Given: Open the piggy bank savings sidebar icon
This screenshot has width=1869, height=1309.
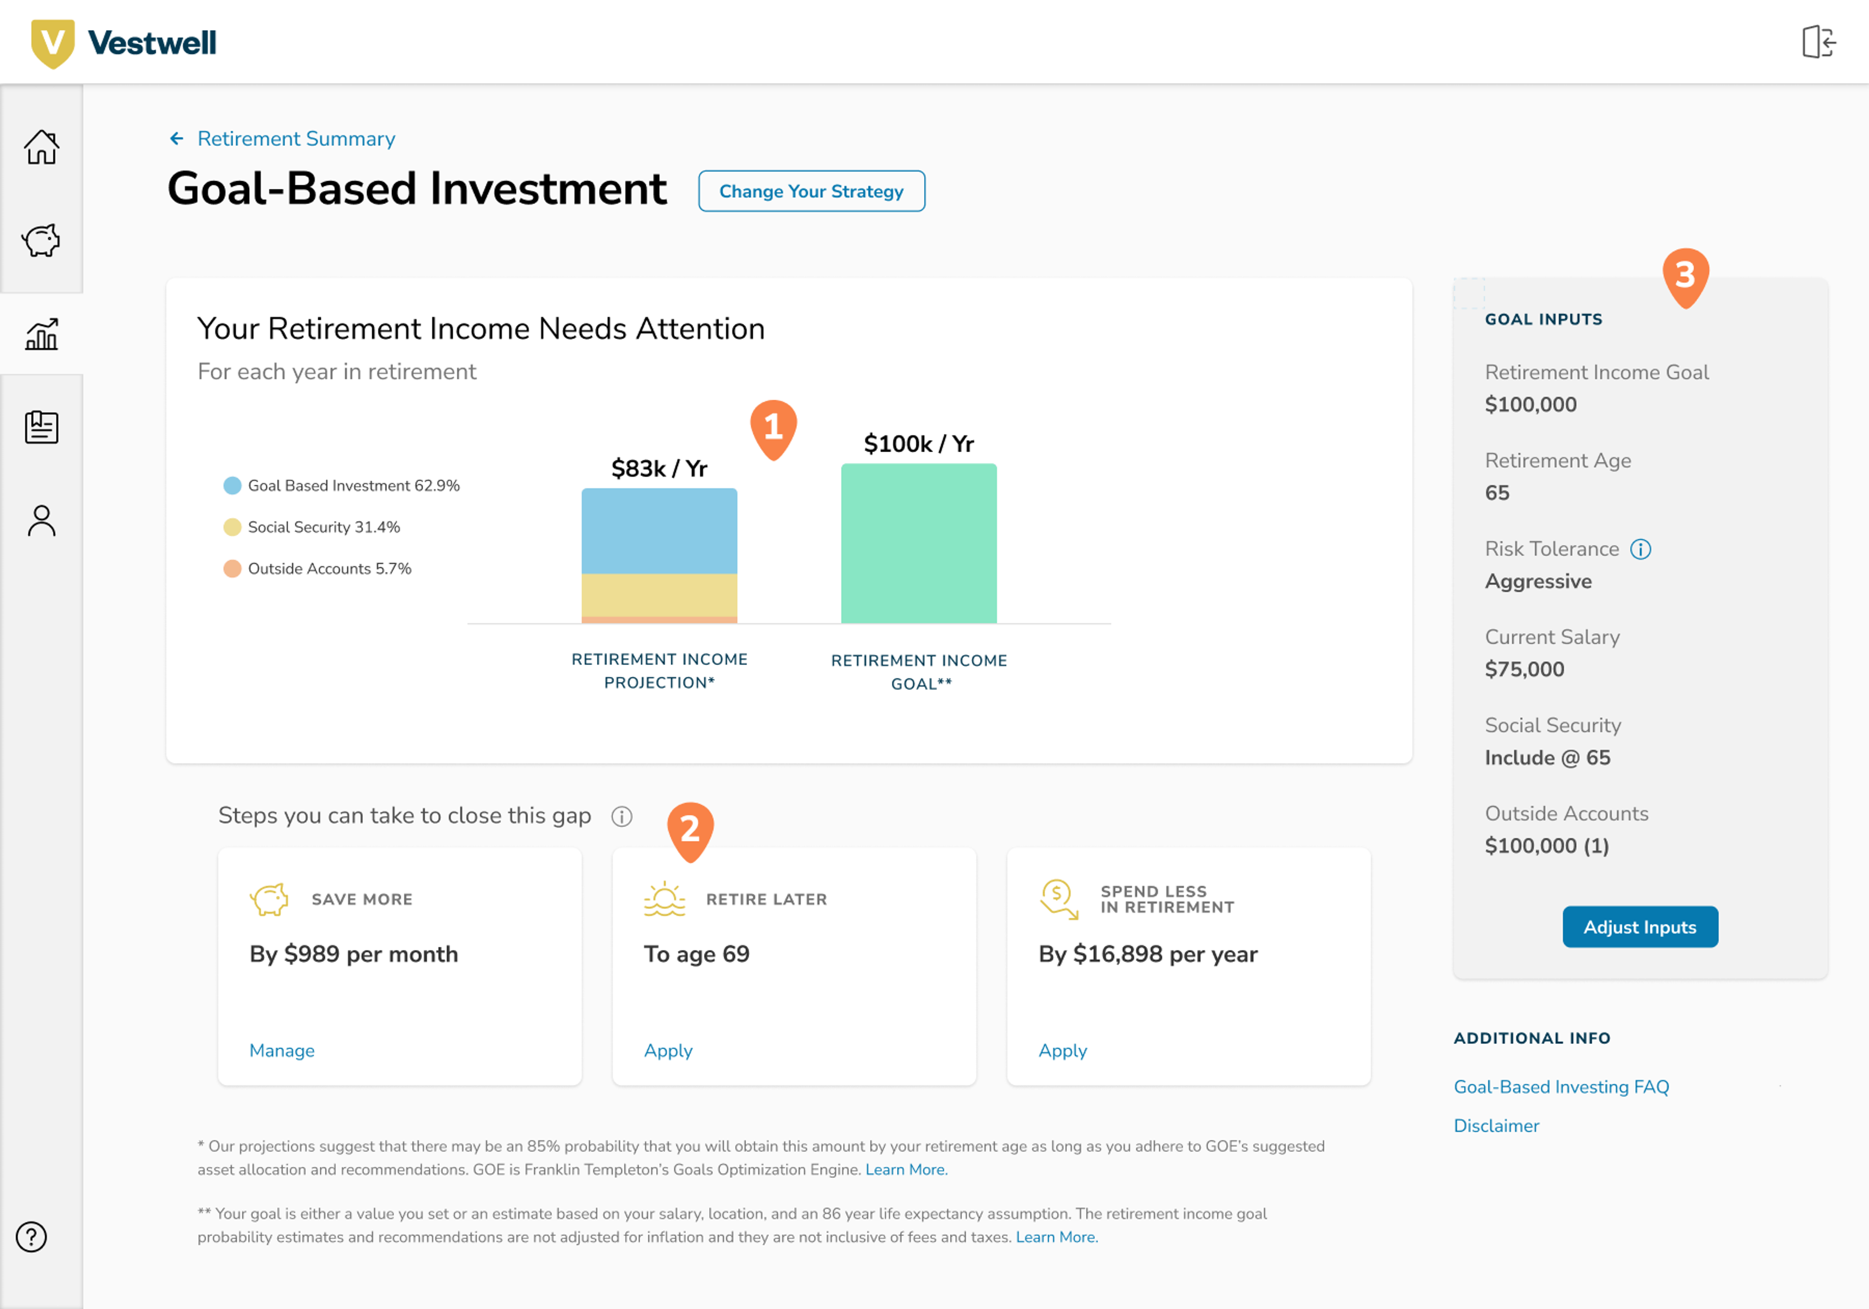Looking at the screenshot, I should 42,240.
